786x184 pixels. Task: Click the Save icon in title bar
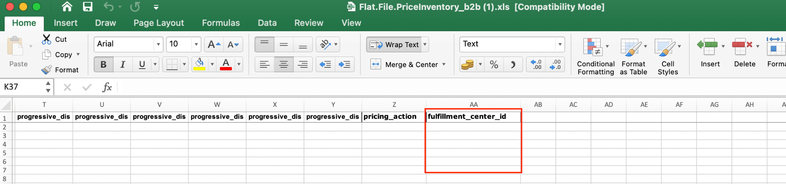(x=88, y=7)
